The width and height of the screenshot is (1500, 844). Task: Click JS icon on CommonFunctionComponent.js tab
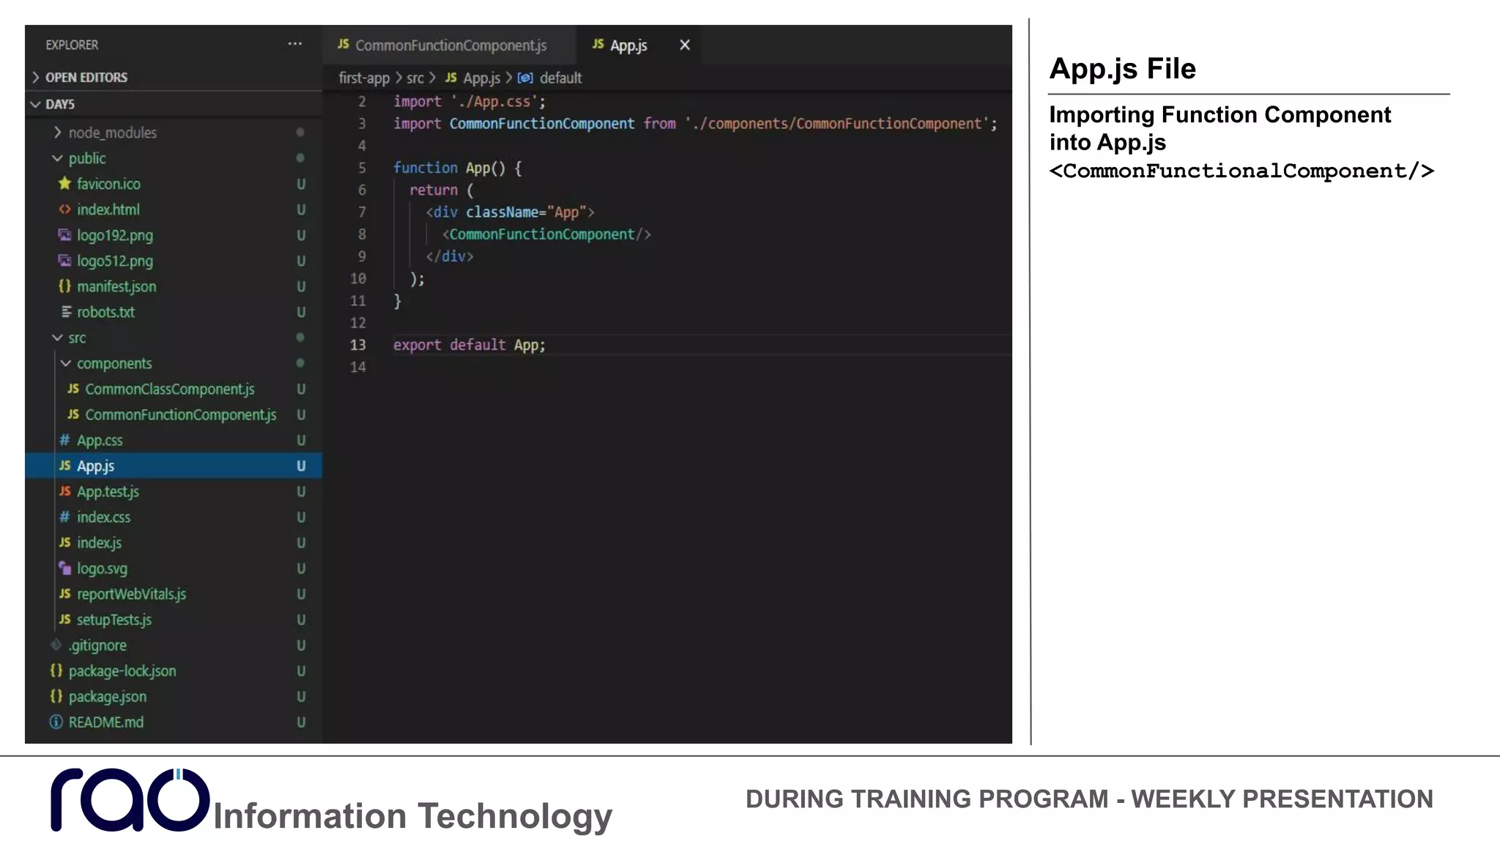pos(343,44)
